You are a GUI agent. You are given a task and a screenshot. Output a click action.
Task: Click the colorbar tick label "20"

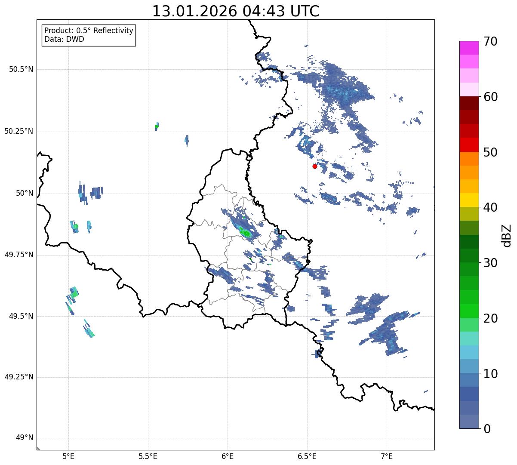coord(490,318)
